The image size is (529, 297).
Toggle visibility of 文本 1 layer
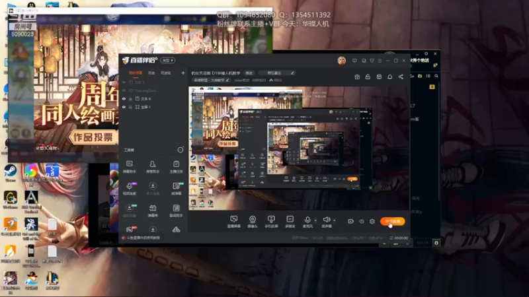point(124,82)
